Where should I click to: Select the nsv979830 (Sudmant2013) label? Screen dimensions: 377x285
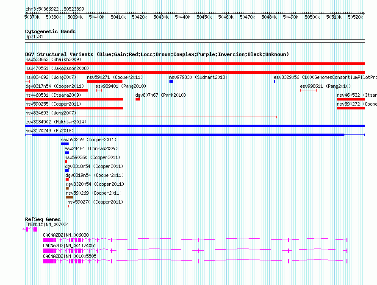click(x=198, y=77)
